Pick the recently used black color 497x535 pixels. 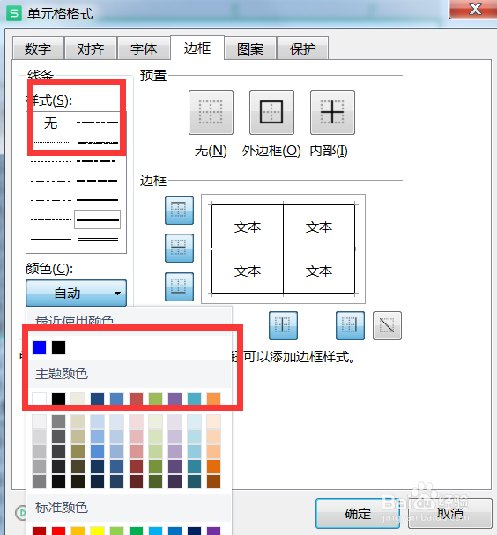(59, 347)
